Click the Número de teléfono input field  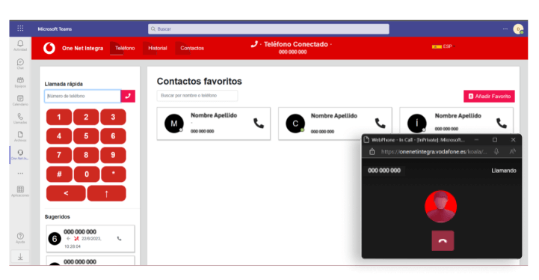[x=82, y=96]
